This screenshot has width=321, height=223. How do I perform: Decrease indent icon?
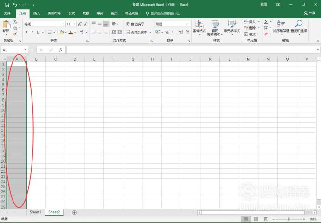click(114, 32)
